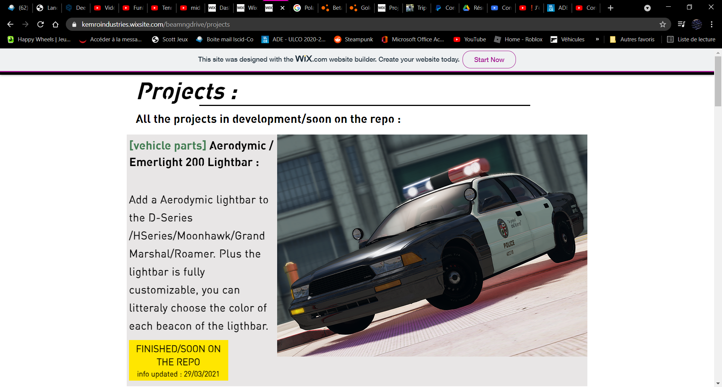Open the Steampunk Reddit bookmark
The image size is (722, 387).
point(353,39)
